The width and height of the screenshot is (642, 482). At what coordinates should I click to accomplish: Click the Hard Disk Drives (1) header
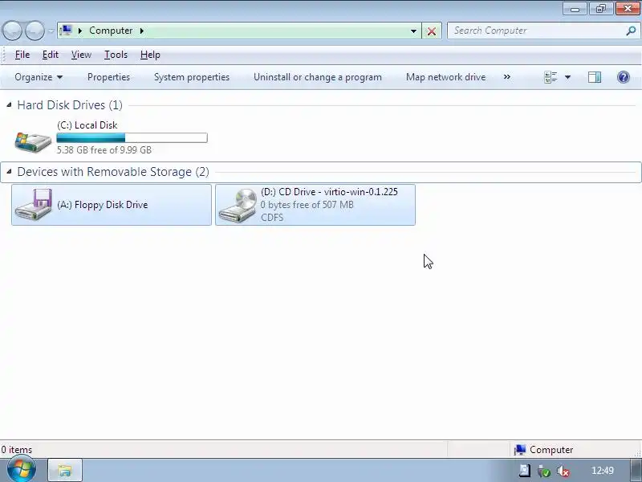(x=70, y=105)
